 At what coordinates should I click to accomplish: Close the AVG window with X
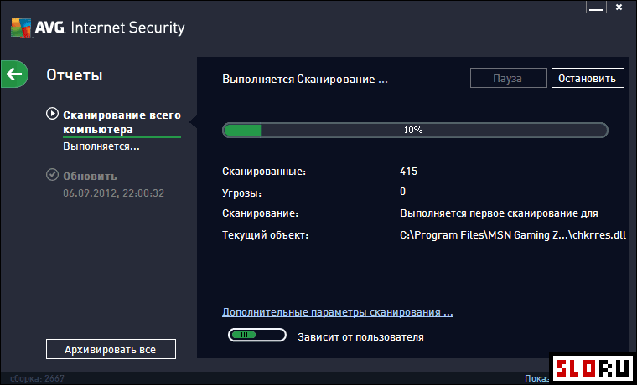coord(619,8)
